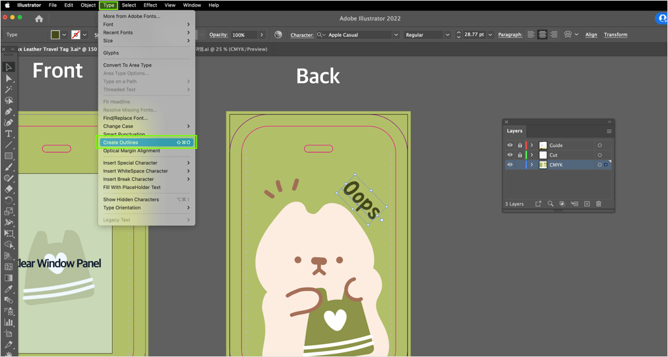
Task: Click Create New Sublayer icon
Action: (x=574, y=204)
